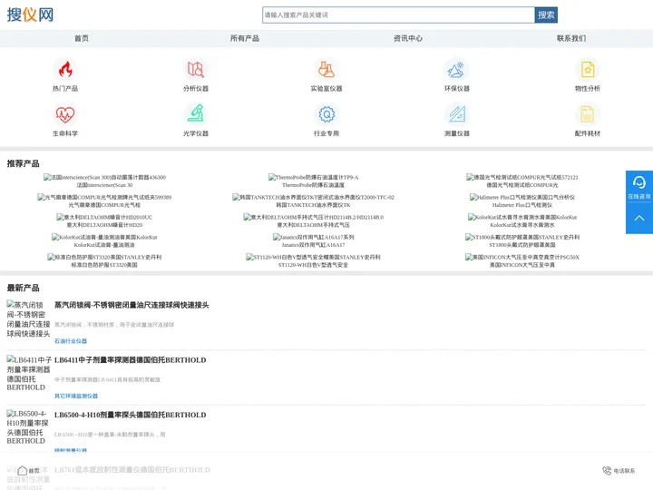
Task: Click the 推荐产品 section heading
Action: [x=24, y=163]
